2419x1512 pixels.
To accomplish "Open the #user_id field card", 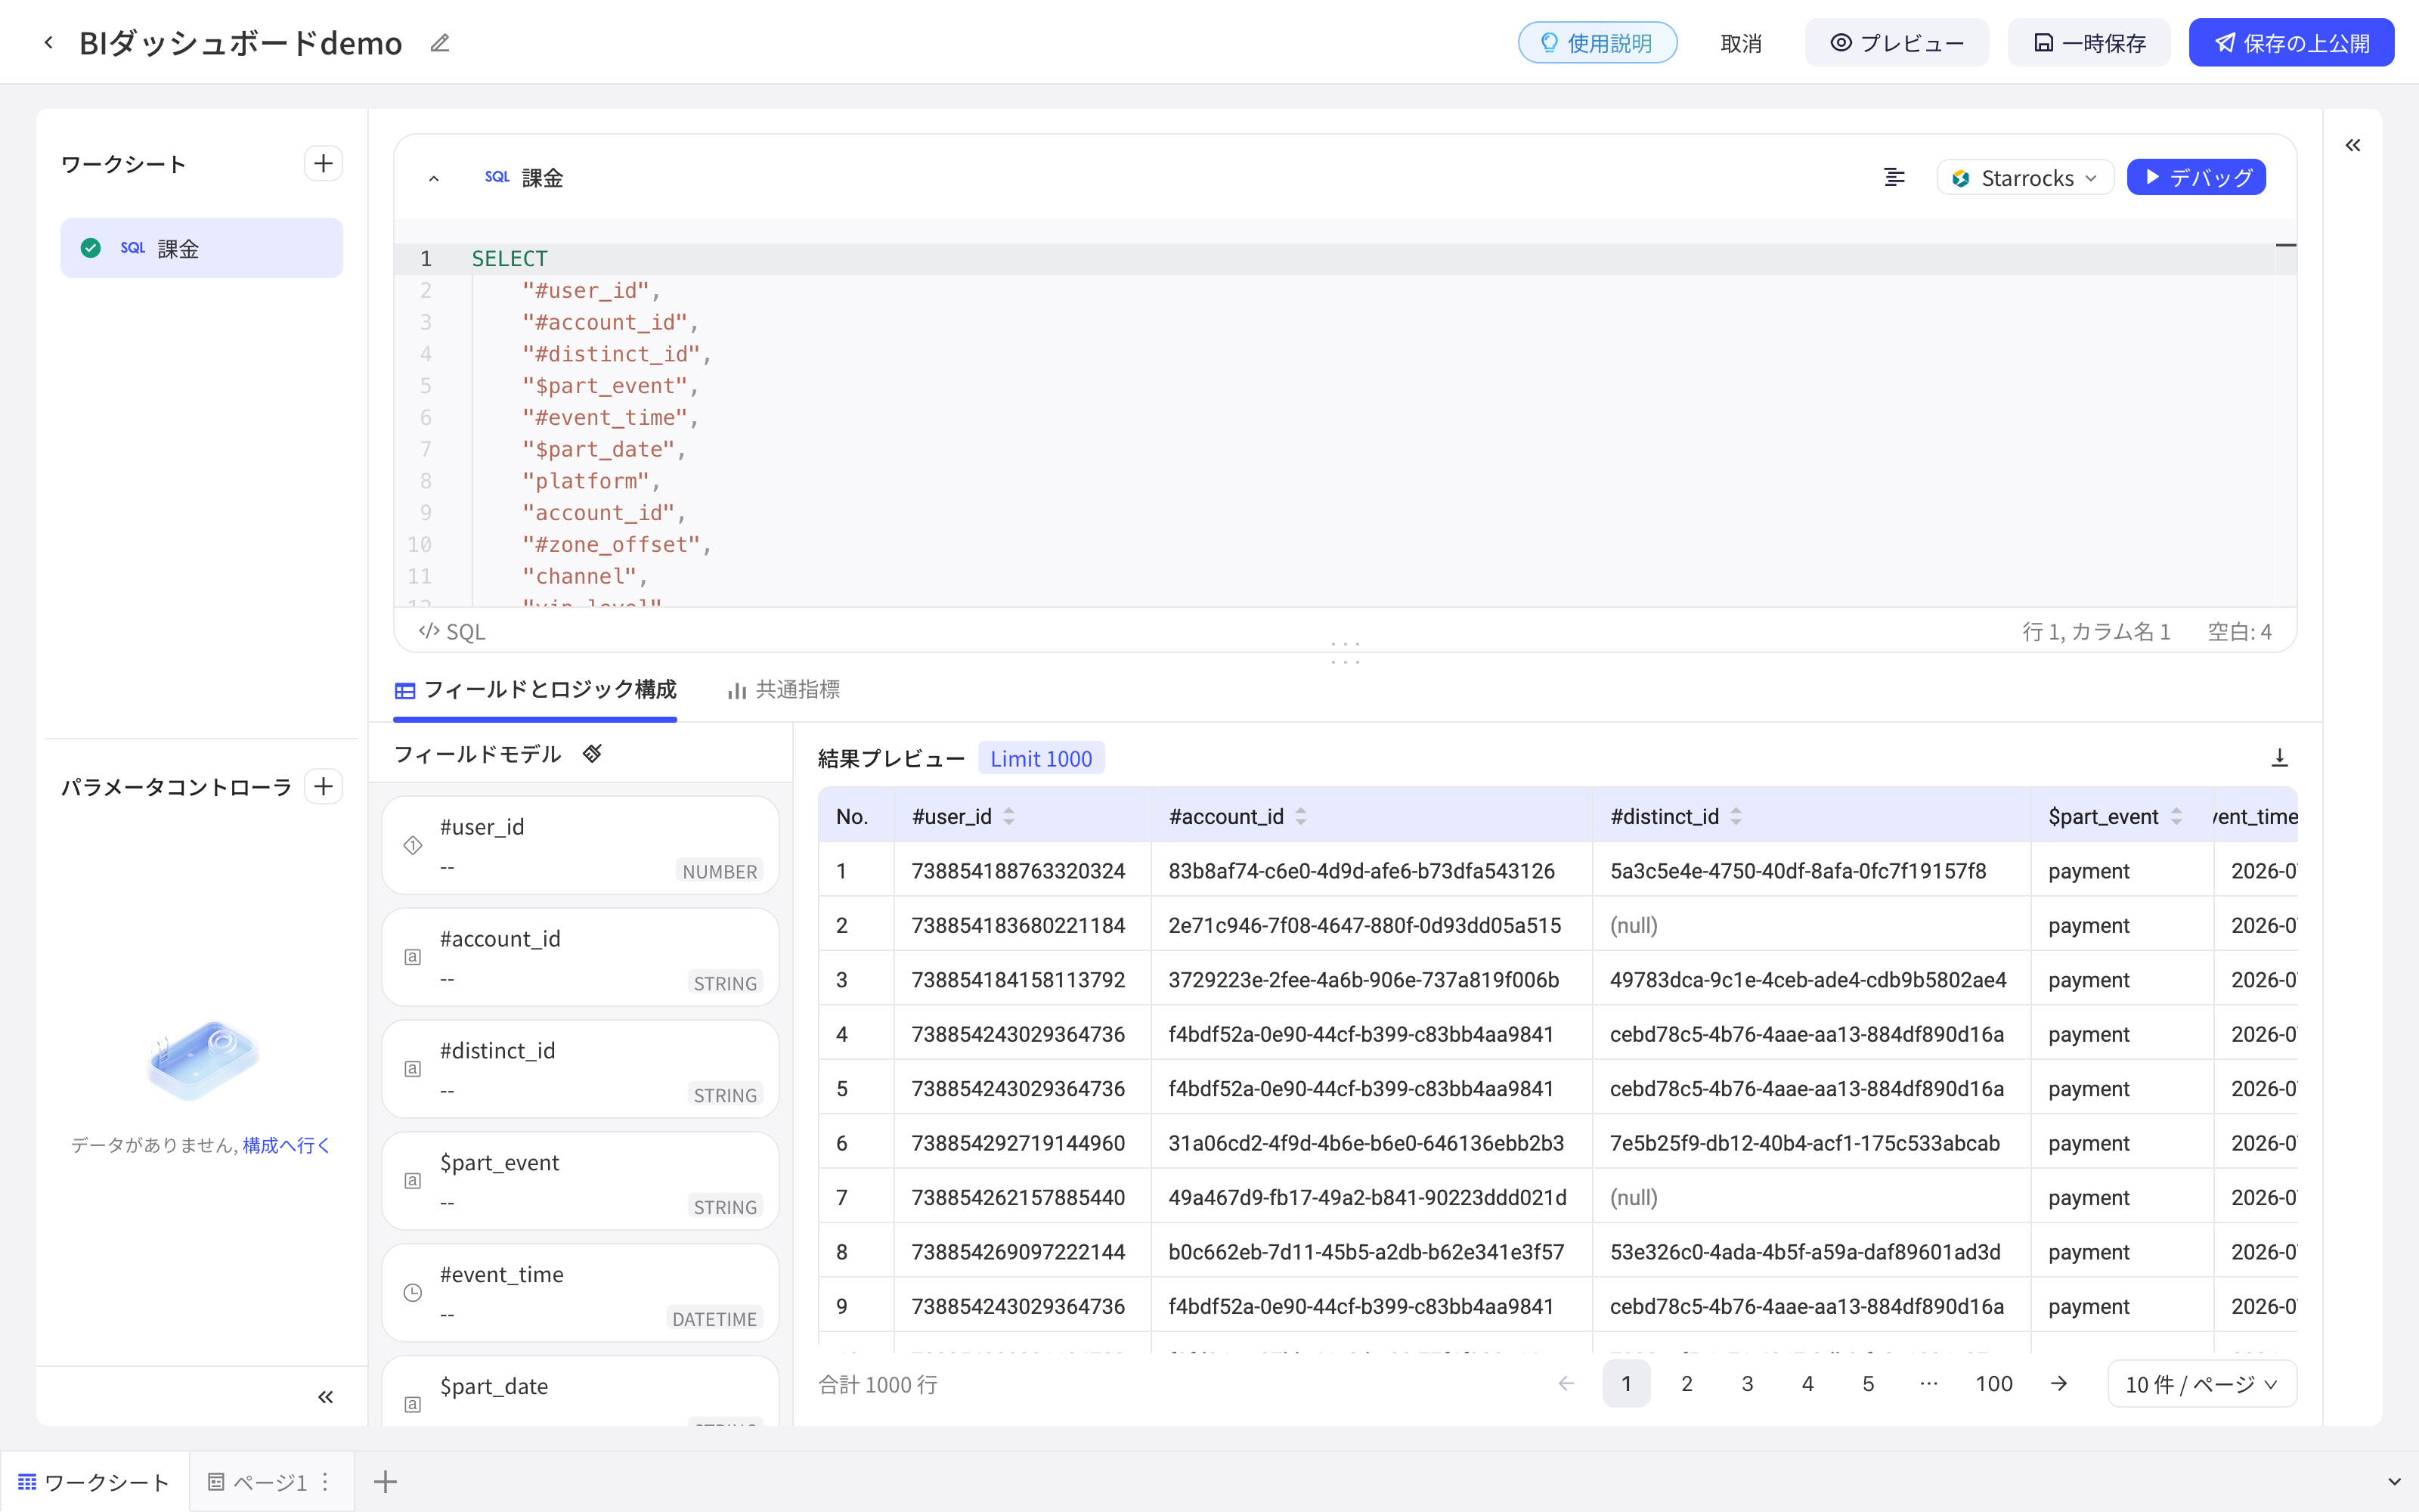I will point(580,845).
